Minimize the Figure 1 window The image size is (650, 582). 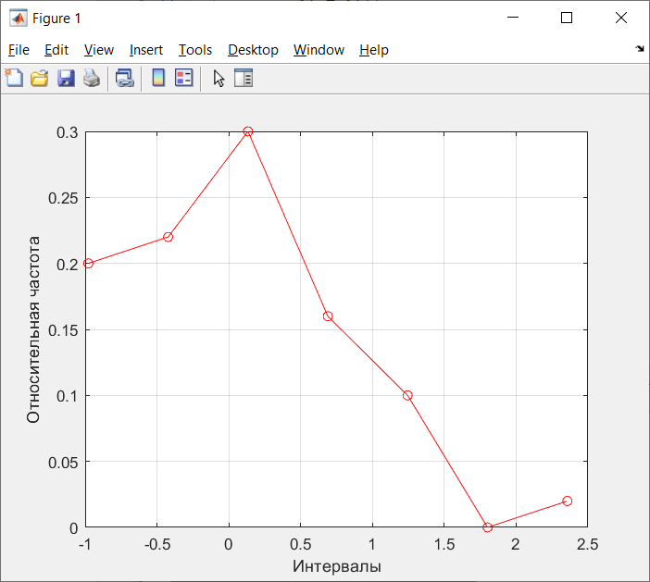(x=513, y=18)
